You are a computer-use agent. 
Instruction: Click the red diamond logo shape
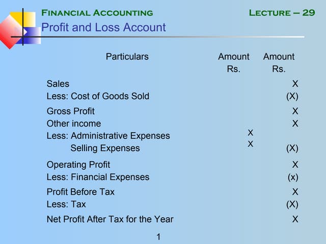point(8,33)
